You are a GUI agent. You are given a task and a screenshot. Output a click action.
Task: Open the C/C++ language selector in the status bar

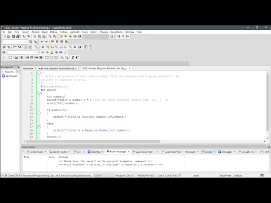pos(104,175)
